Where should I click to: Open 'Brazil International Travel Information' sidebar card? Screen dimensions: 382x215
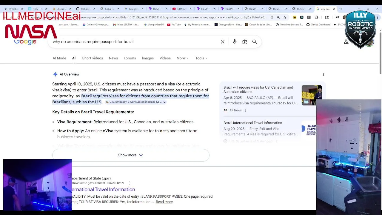253,123
